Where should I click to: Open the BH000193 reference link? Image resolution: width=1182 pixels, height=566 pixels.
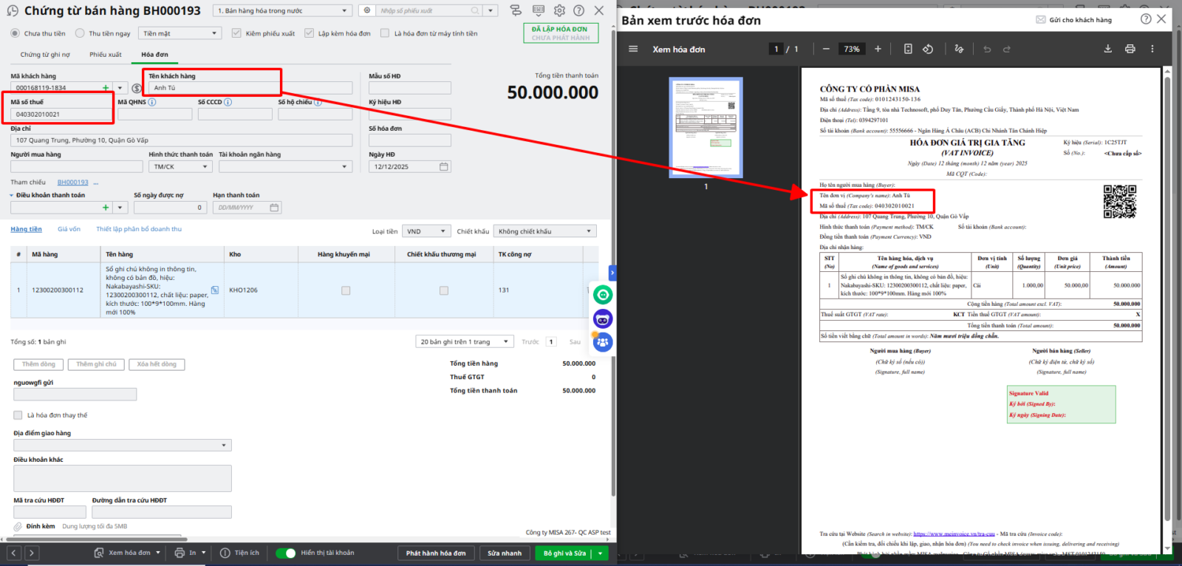tap(72, 183)
